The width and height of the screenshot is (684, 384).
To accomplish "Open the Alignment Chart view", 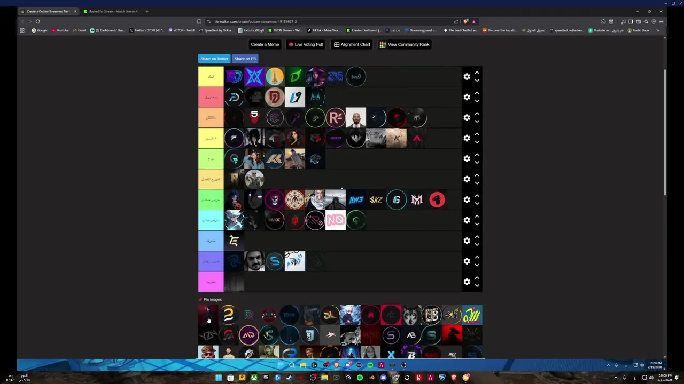I will pos(352,44).
